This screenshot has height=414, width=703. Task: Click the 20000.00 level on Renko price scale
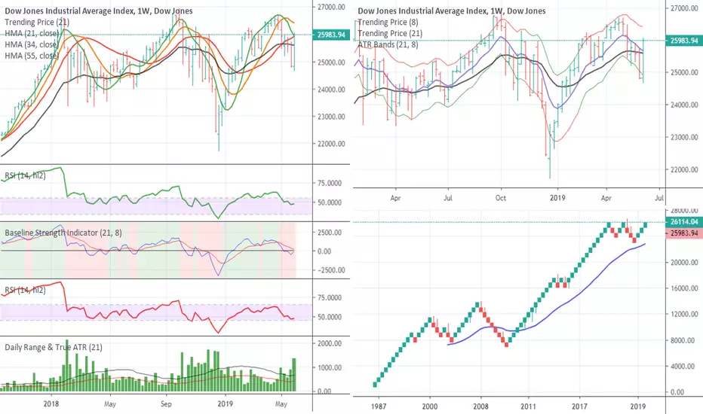click(x=683, y=262)
